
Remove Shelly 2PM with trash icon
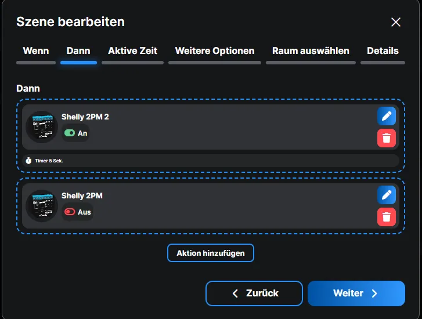click(x=387, y=217)
